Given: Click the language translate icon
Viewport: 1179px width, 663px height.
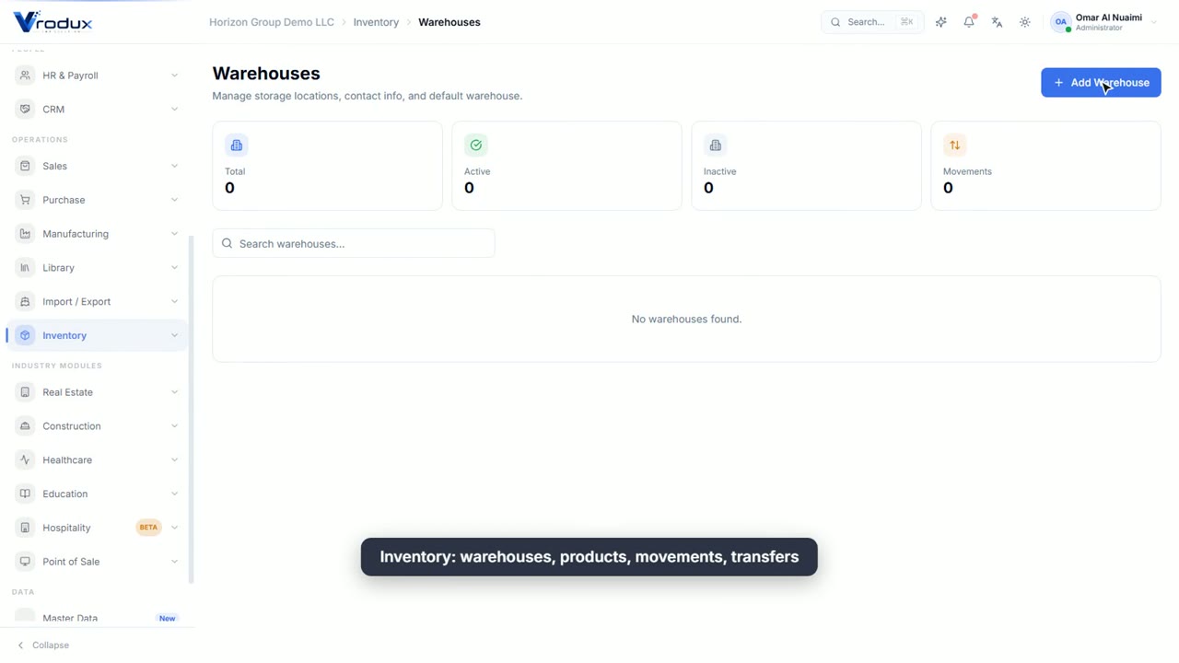Looking at the screenshot, I should point(997,22).
